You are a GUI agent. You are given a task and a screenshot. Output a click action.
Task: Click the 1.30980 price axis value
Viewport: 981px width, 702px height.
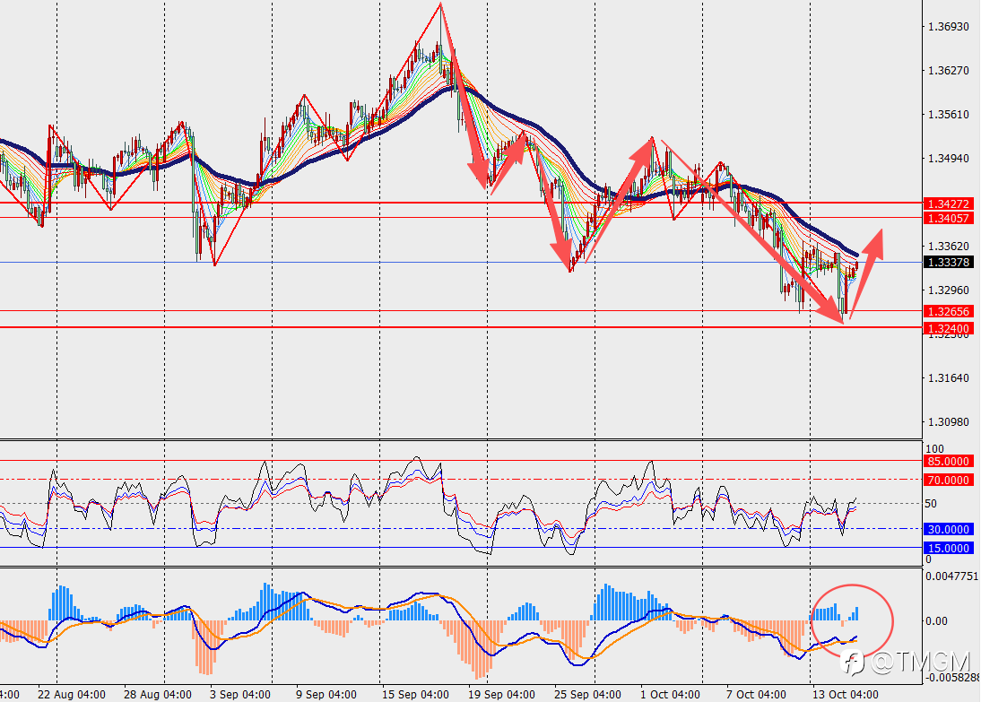[949, 421]
